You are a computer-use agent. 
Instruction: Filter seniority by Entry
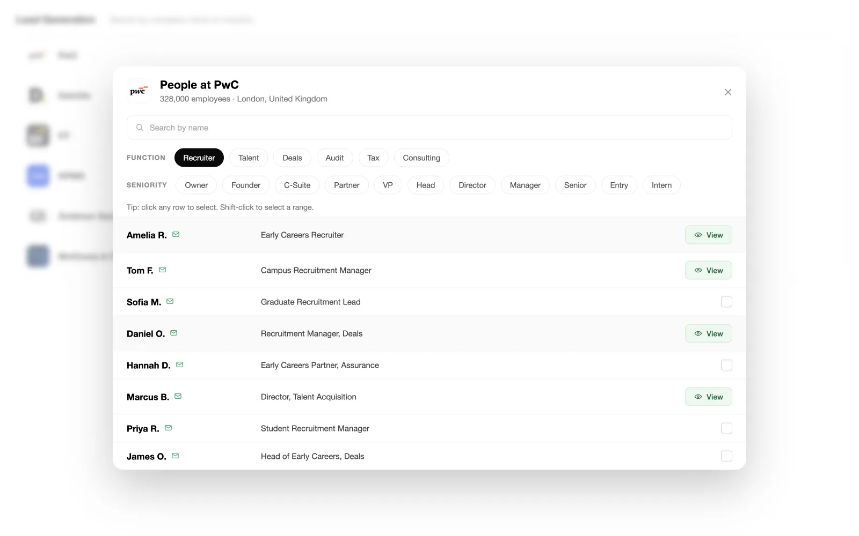tap(619, 185)
